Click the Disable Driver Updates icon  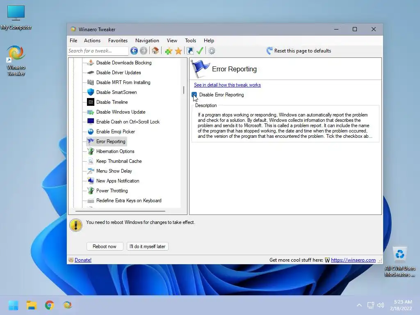(x=91, y=73)
